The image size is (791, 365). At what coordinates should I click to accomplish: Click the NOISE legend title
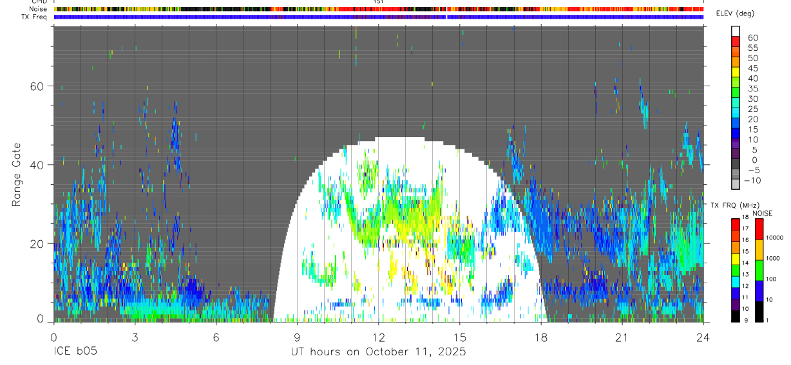click(x=763, y=213)
